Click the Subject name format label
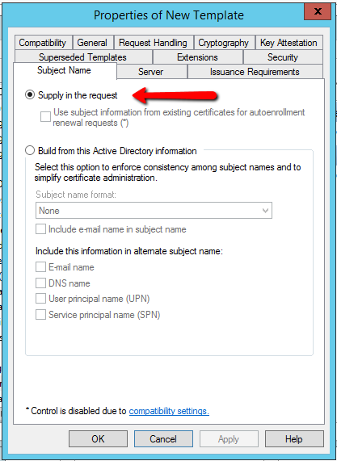 76,195
